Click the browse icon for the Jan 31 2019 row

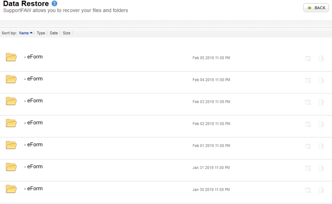click(x=308, y=169)
